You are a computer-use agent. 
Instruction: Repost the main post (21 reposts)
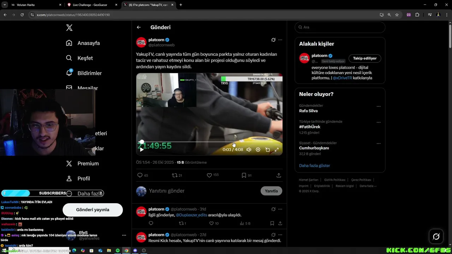(x=177, y=175)
